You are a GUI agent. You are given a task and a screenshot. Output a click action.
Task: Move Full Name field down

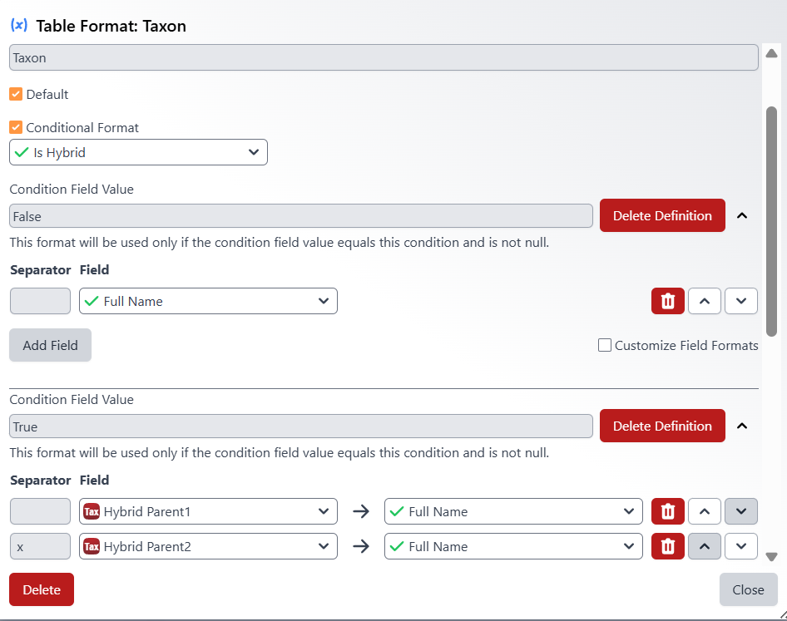[740, 301]
